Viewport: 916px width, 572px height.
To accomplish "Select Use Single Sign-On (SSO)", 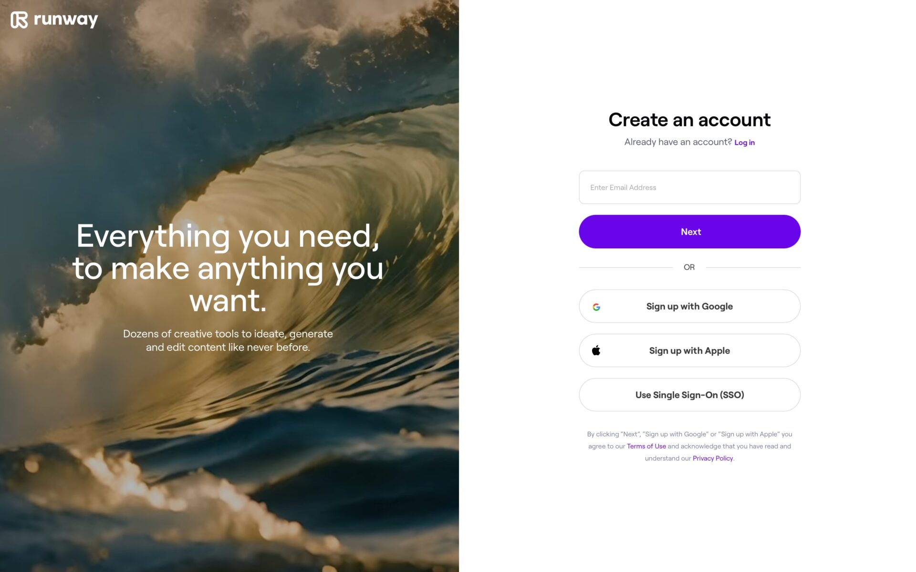I will pyautogui.click(x=689, y=395).
